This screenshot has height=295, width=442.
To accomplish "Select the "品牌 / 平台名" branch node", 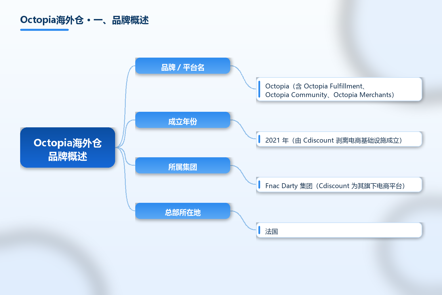I will 183,66.
